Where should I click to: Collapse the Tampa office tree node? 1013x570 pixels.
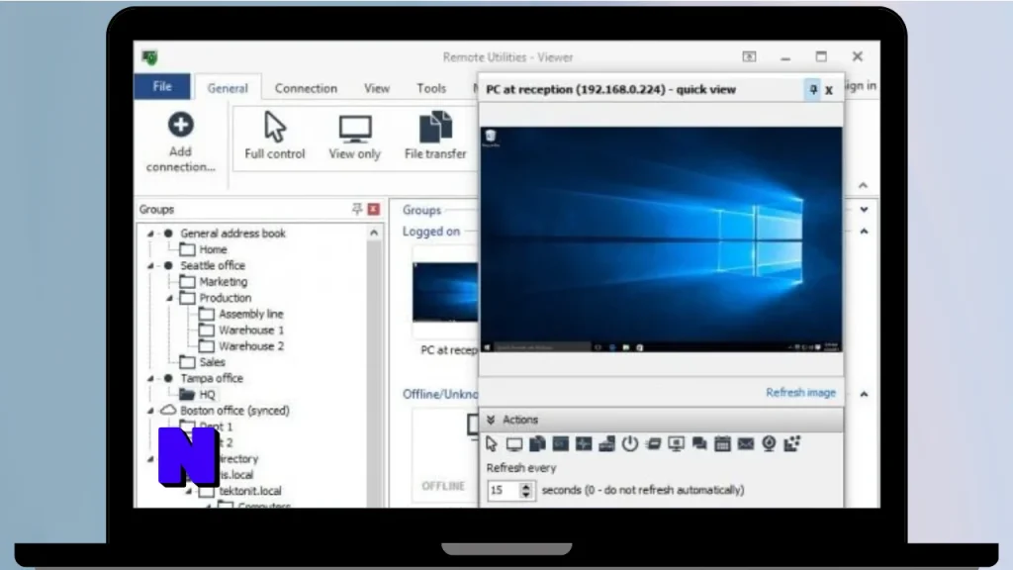coord(150,379)
